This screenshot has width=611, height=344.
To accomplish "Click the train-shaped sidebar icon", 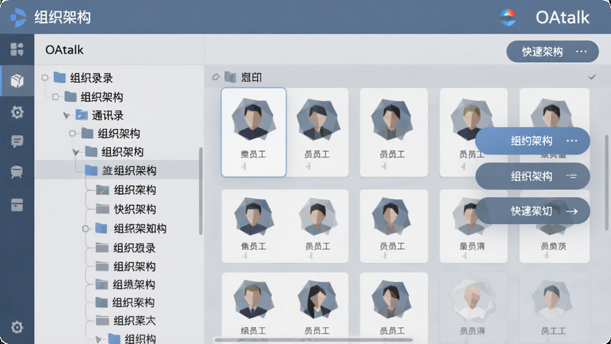I will 17,171.
